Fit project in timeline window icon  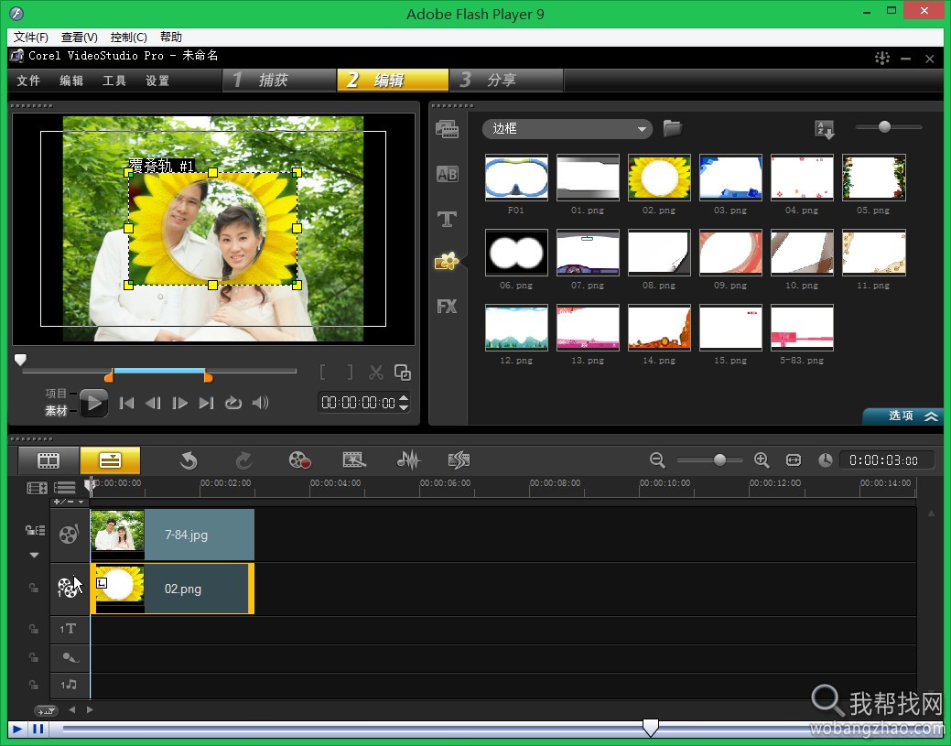pyautogui.click(x=794, y=460)
